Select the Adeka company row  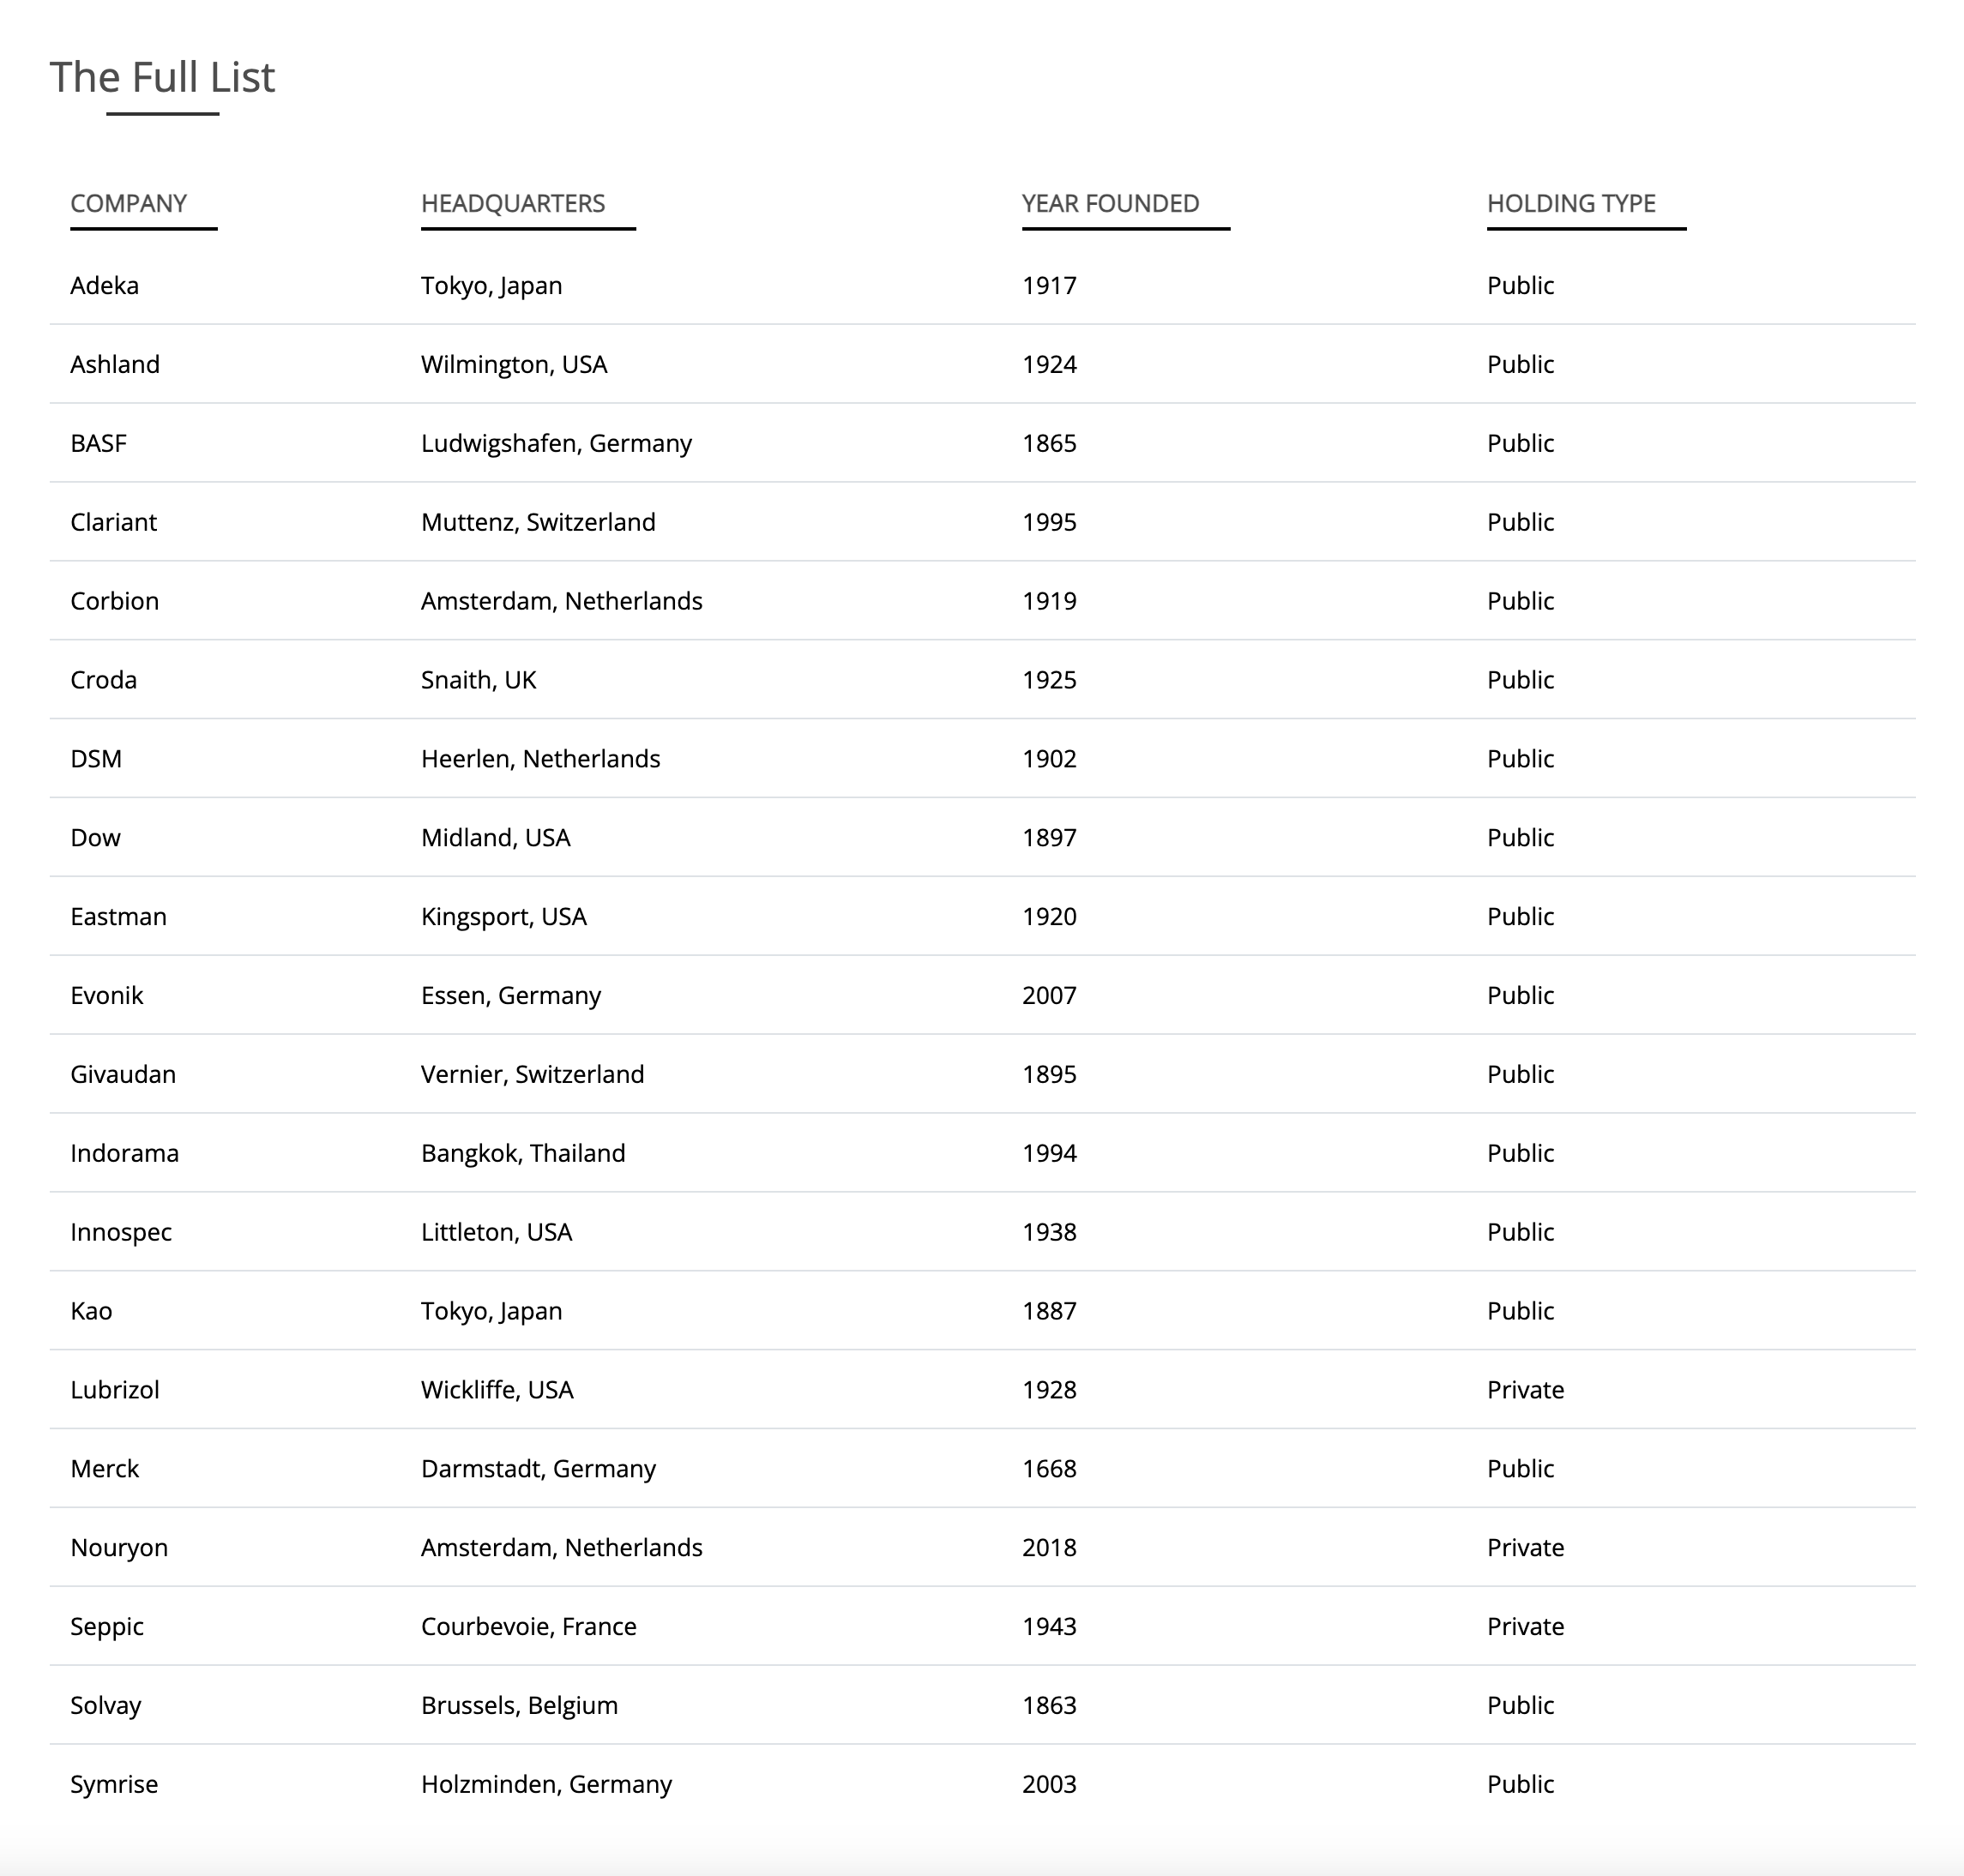[983, 286]
